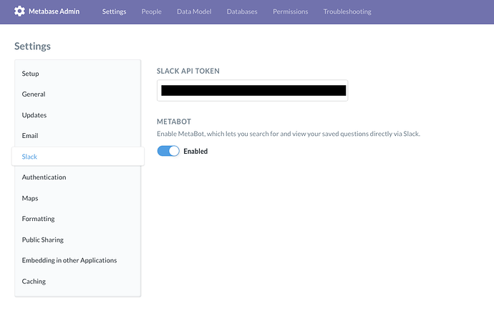Disable the MetaBot toggle switch

point(168,151)
